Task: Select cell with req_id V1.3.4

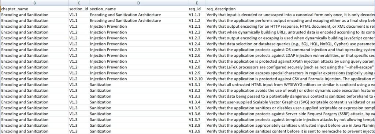Action: pos(197,102)
